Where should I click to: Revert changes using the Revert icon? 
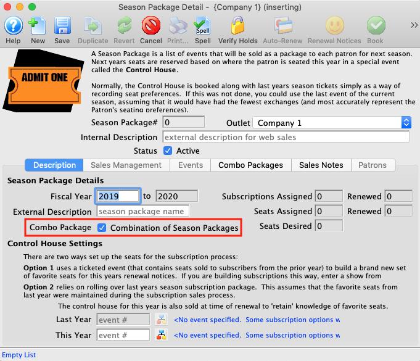pyautogui.click(x=124, y=26)
